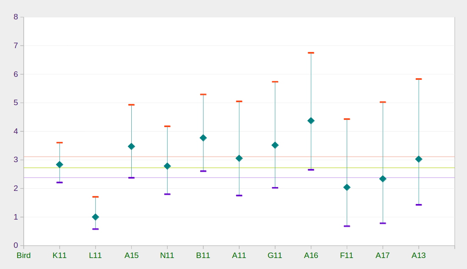Select the orange upper cap of A13
The image size is (467, 269).
[419, 79]
